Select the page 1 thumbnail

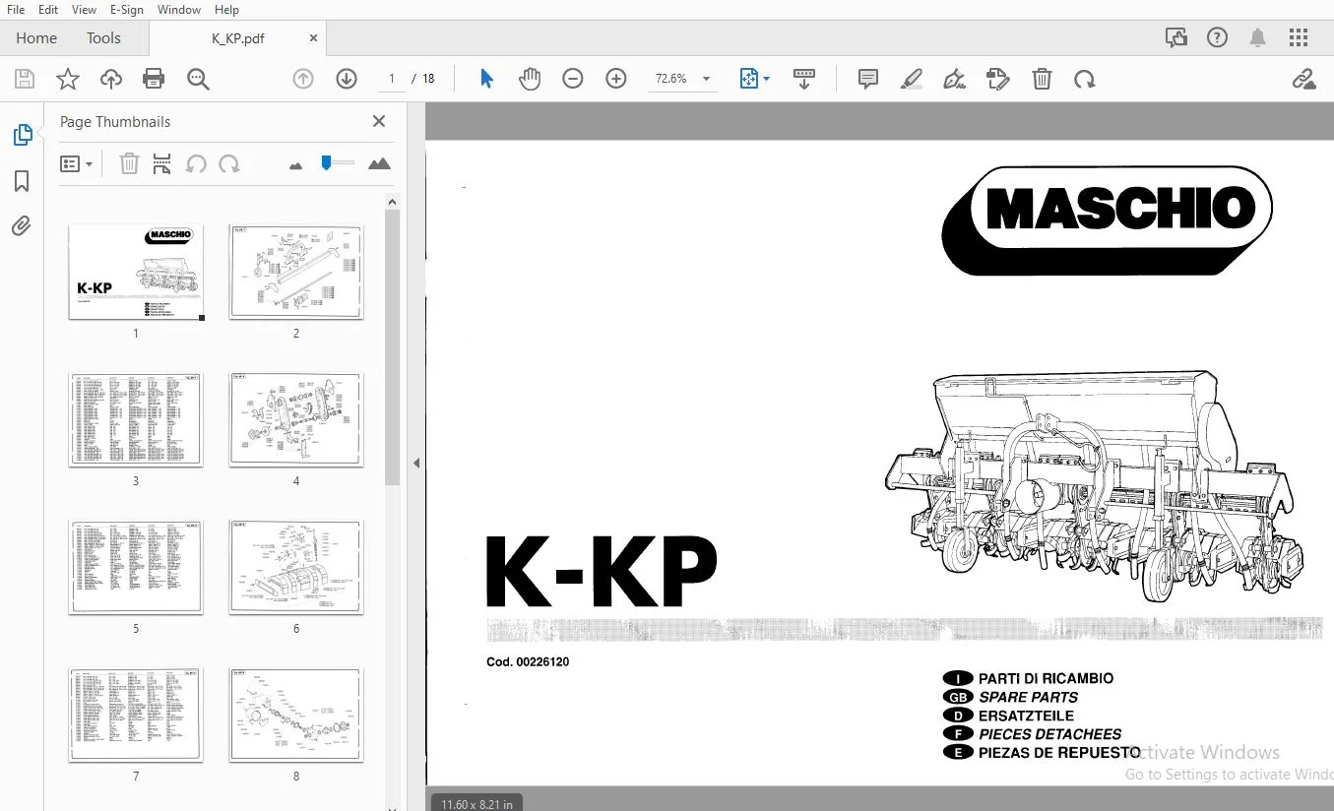click(x=136, y=272)
